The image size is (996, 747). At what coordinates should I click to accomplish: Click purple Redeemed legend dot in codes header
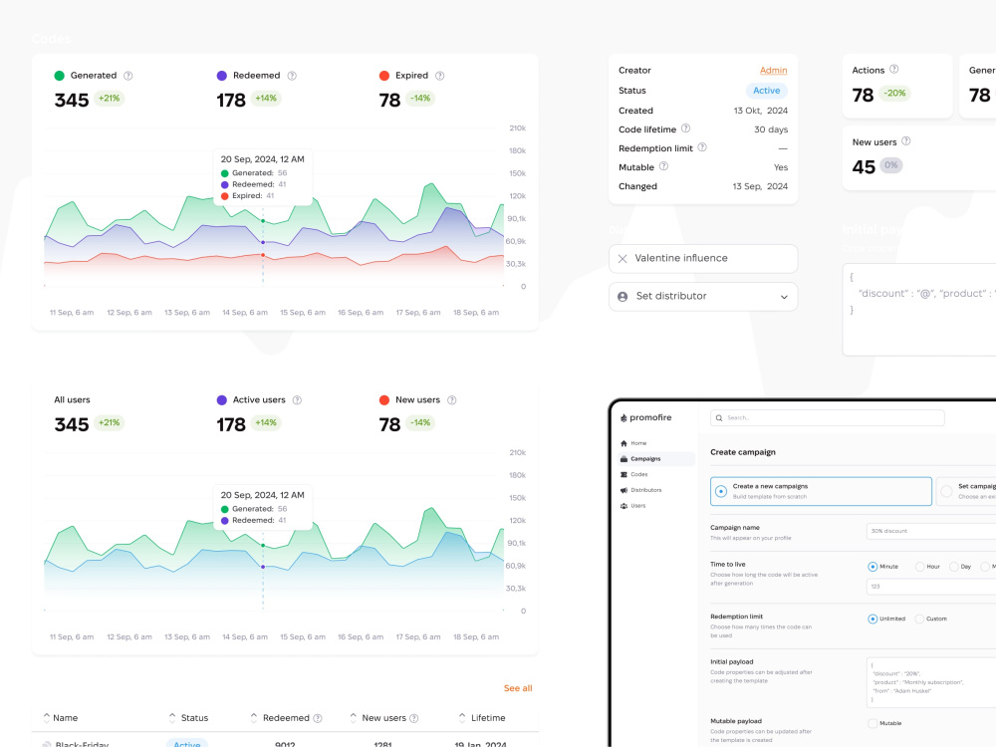(x=222, y=76)
